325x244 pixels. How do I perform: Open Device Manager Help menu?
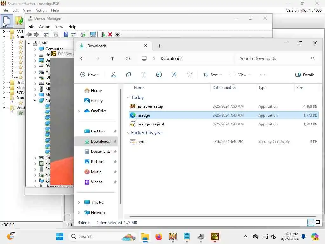72,27
